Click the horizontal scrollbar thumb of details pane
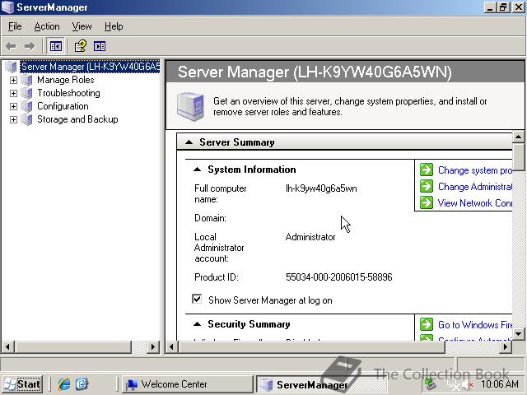The height and width of the screenshot is (395, 527). 311,347
